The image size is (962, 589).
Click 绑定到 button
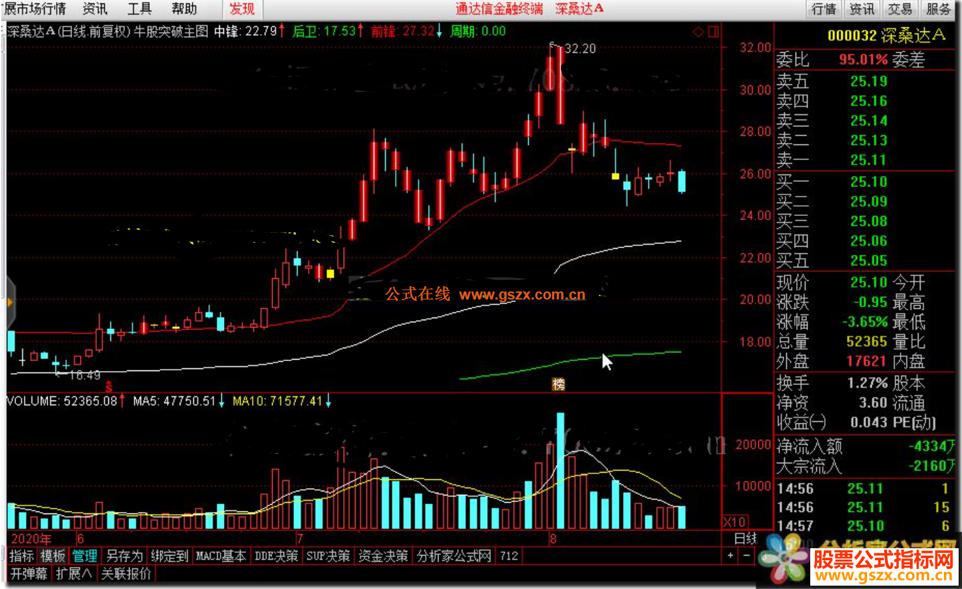[x=170, y=556]
